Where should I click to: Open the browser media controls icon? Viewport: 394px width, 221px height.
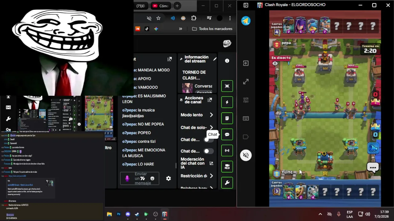coord(209,18)
